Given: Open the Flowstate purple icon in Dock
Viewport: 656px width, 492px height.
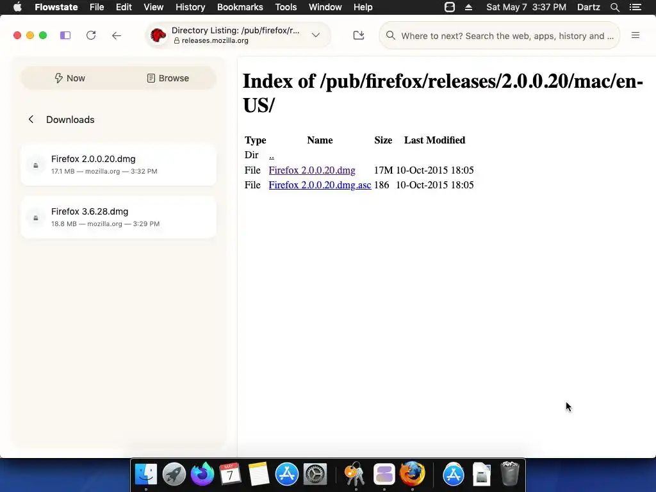Looking at the screenshot, I should point(384,474).
